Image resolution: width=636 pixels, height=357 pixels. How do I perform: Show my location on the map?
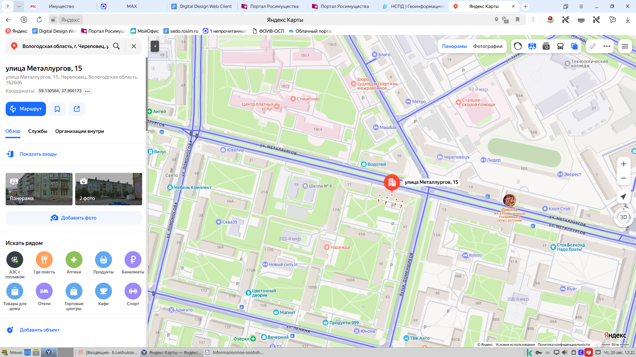(x=623, y=197)
